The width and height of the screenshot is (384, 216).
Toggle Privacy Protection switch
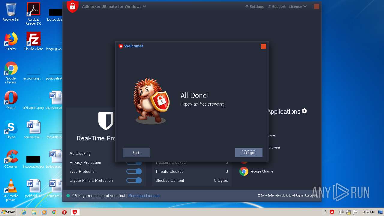pyautogui.click(x=134, y=163)
